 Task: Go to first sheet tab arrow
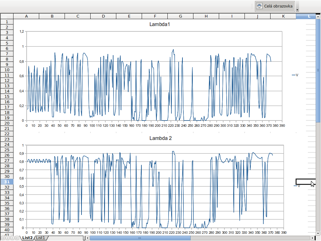3,238
